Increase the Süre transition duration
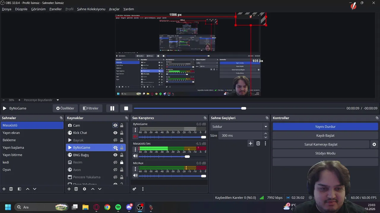 pyautogui.click(x=266, y=134)
